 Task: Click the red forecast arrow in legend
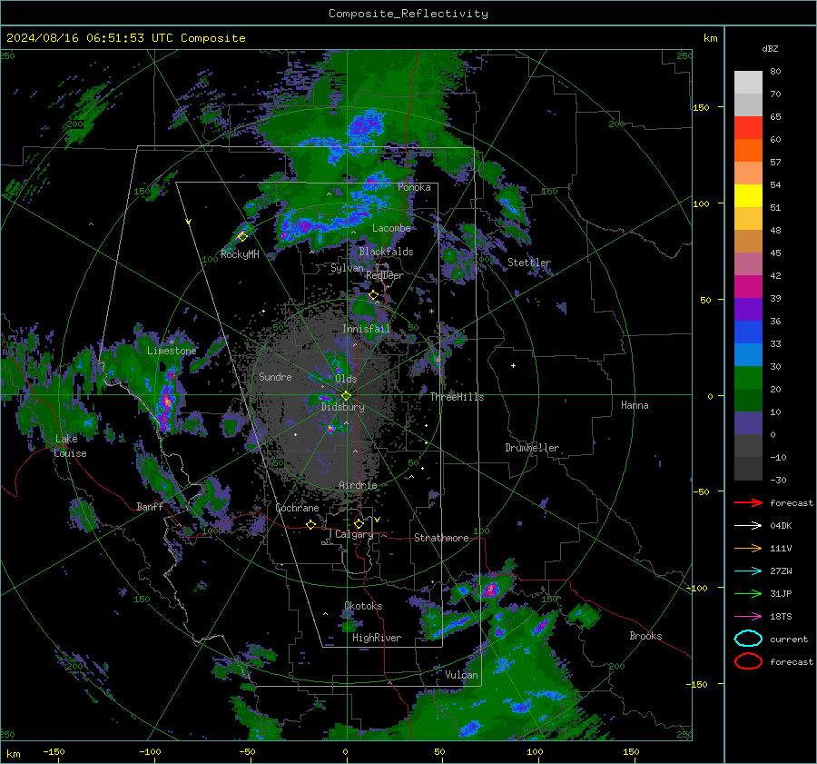pos(748,502)
